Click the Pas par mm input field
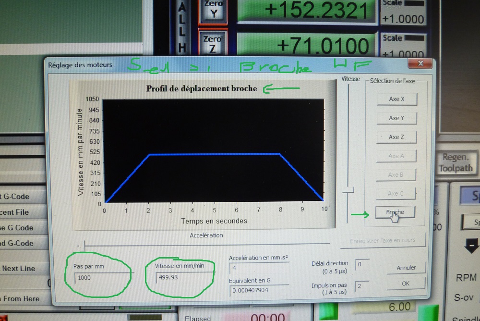This screenshot has width=480, height=321. coord(102,278)
